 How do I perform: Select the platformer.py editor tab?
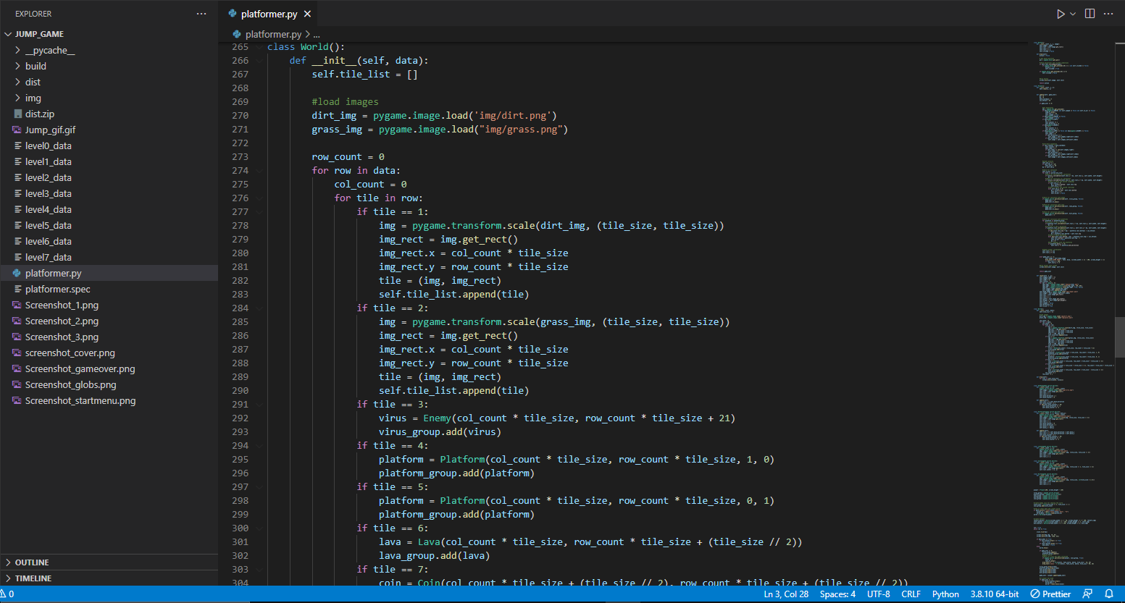coord(269,14)
